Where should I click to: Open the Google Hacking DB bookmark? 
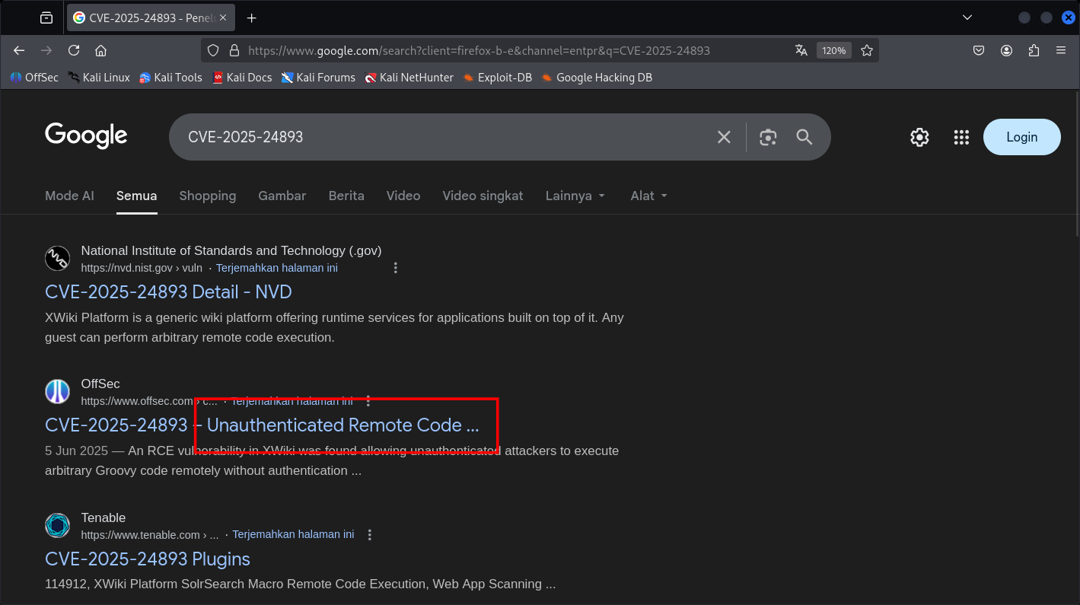[x=597, y=78]
